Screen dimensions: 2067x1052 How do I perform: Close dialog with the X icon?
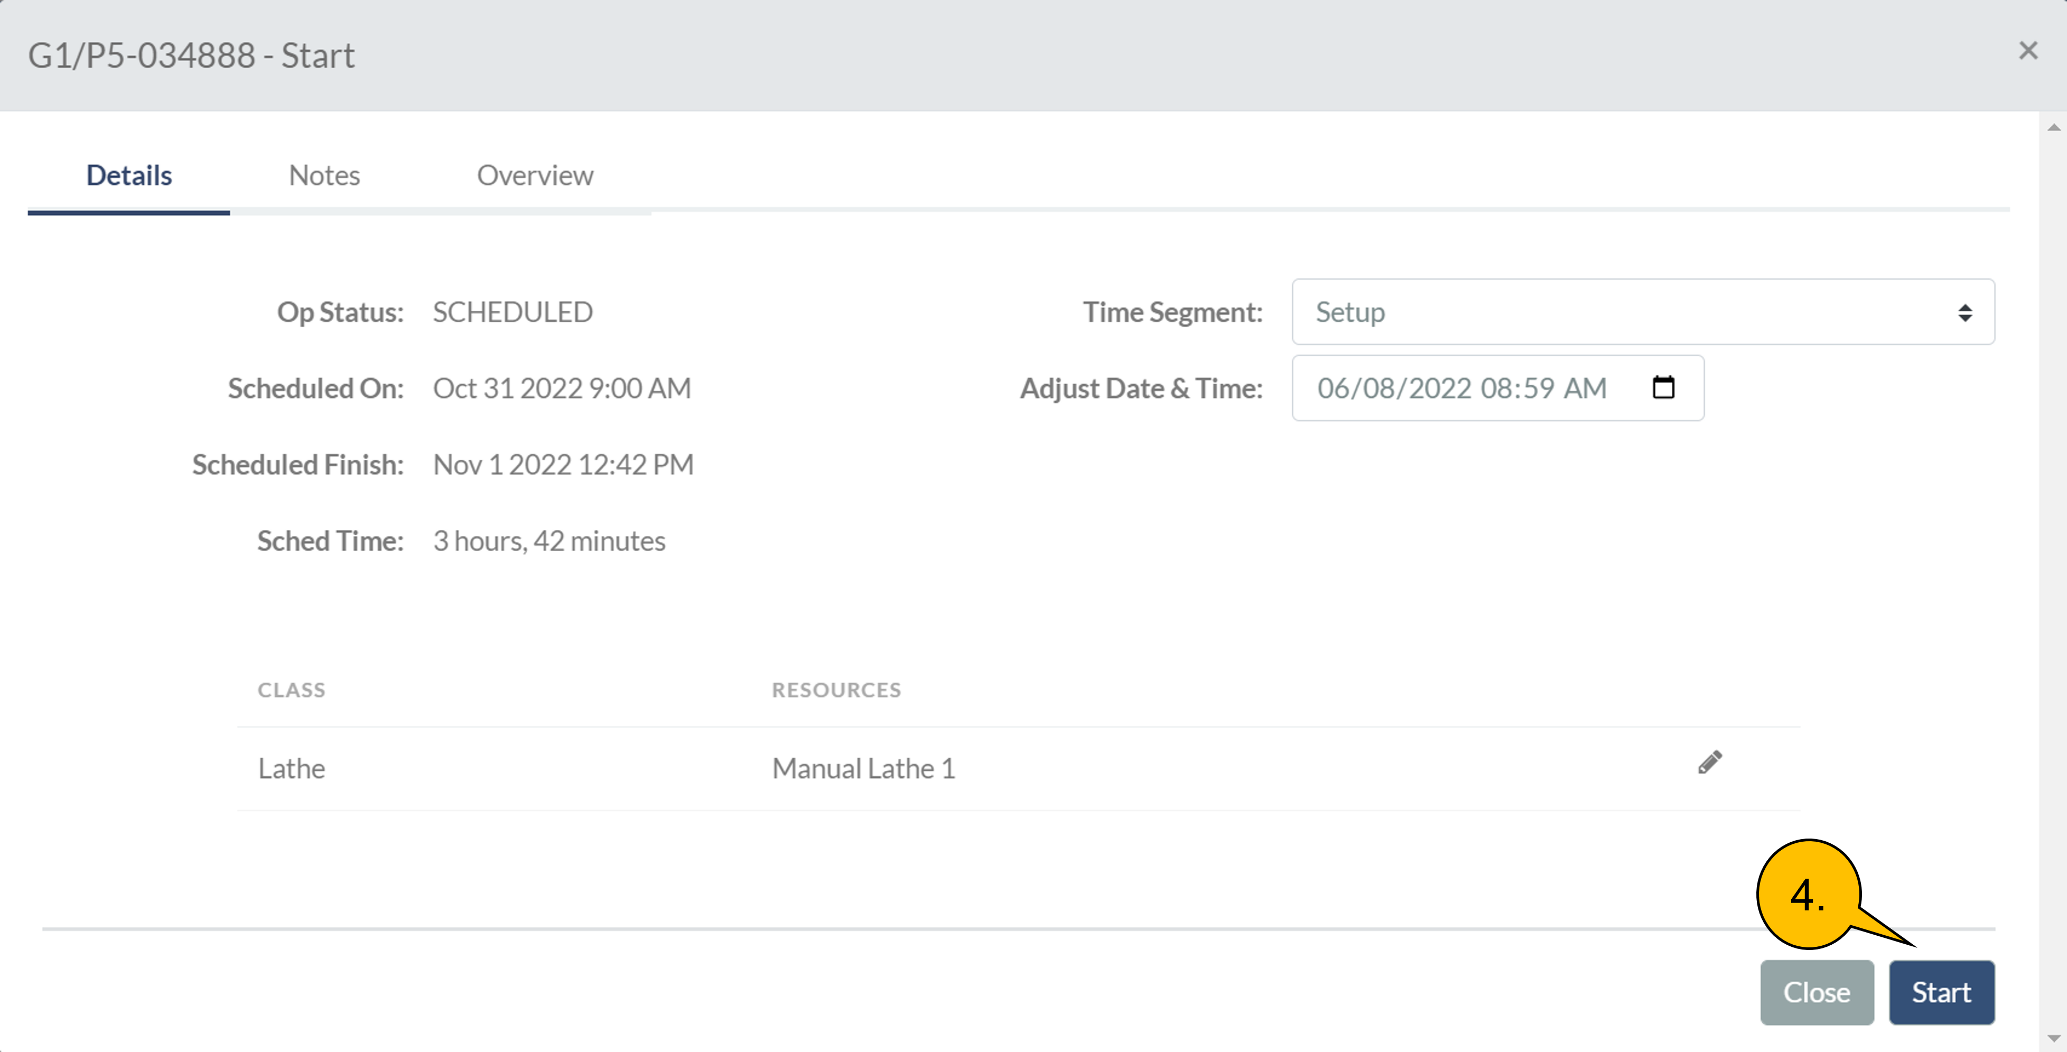[2028, 51]
